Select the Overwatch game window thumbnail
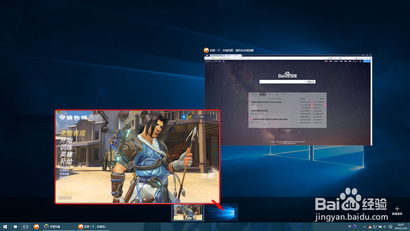Viewport: 410px width, 231px height. [137, 157]
